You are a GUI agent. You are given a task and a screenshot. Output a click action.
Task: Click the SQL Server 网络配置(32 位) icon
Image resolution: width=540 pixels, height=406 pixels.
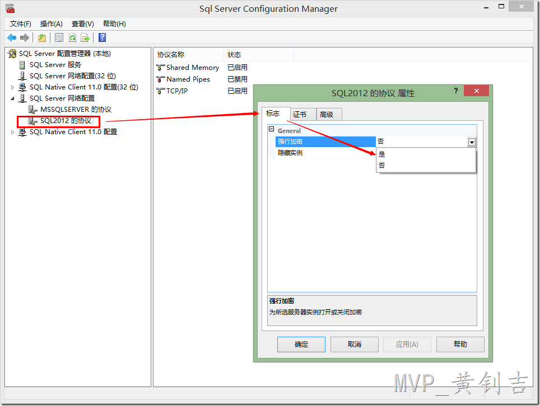click(x=22, y=76)
